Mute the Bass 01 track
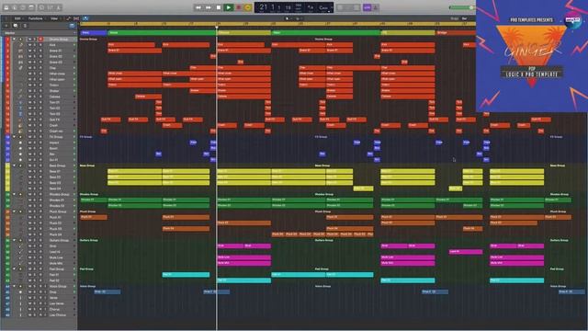 click(30, 172)
